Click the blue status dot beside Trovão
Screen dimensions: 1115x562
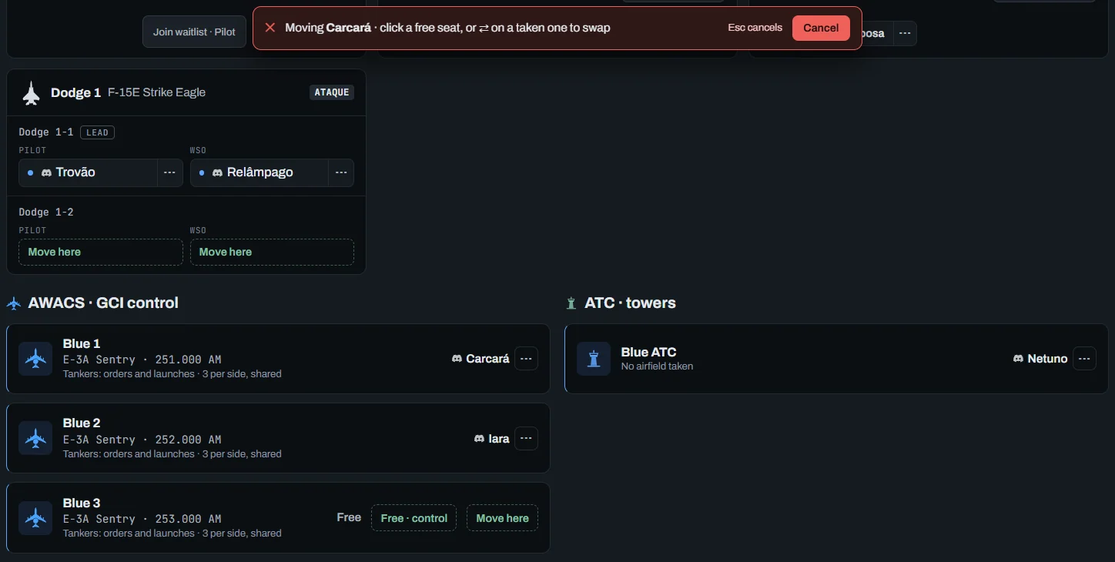click(30, 172)
